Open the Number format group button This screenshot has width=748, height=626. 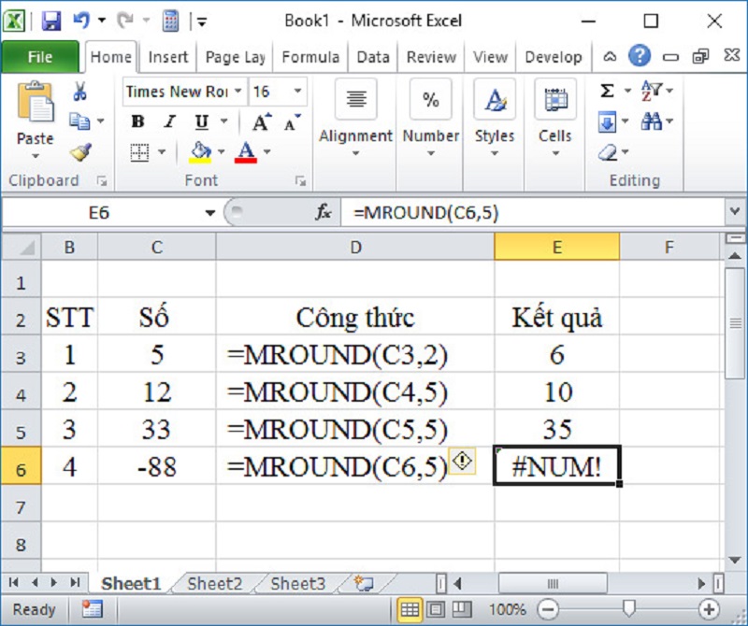tap(431, 118)
